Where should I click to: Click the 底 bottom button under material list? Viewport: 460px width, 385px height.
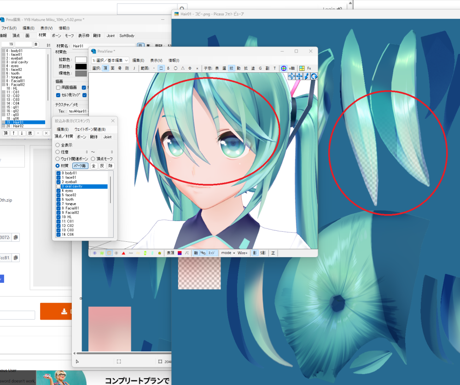click(x=30, y=133)
